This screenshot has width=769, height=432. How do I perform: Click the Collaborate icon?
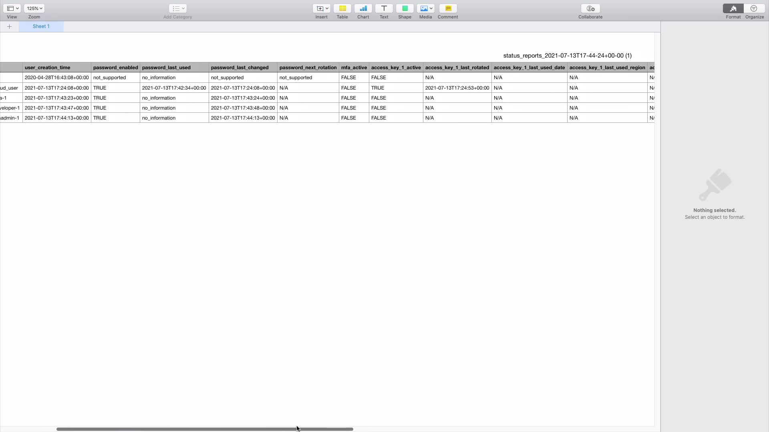[x=590, y=8]
